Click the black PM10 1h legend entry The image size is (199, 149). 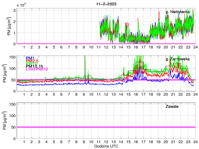[x=34, y=66]
